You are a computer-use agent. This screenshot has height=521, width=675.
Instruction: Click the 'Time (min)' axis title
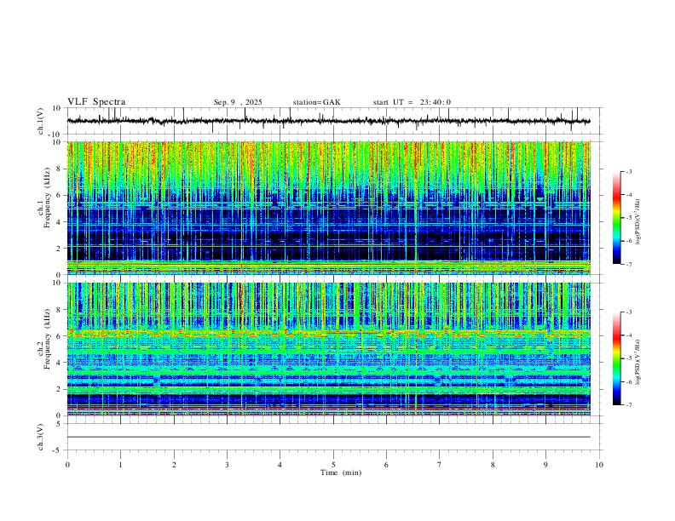point(341,472)
